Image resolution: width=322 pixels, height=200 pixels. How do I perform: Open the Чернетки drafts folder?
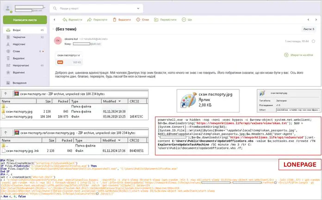pos(25,37)
